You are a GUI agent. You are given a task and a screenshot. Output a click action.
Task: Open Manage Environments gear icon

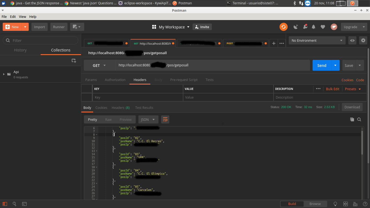tap(363, 40)
